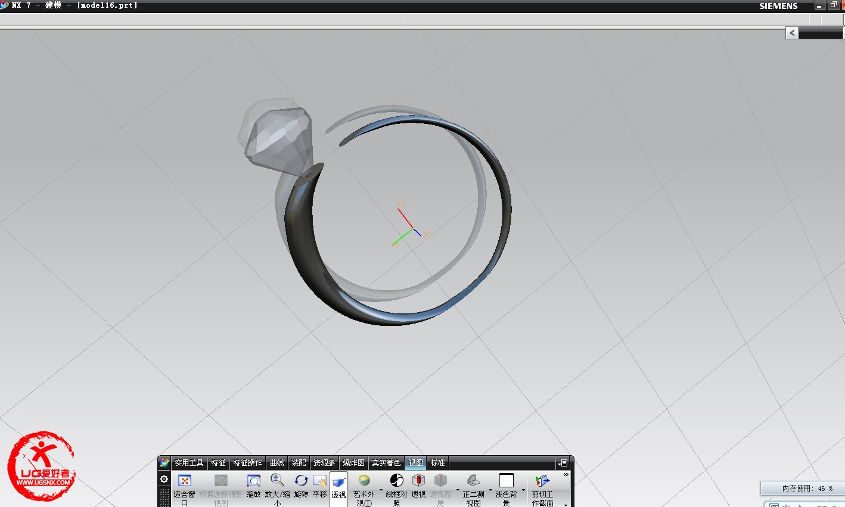Open dropdown arrow next to 浅色背景
845x507 pixels.
coord(523,490)
